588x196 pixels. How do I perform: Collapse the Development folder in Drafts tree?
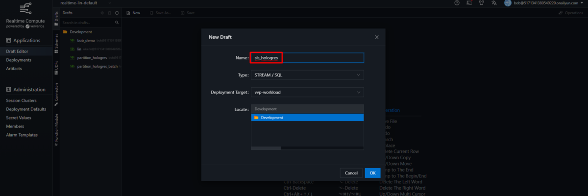pos(65,31)
